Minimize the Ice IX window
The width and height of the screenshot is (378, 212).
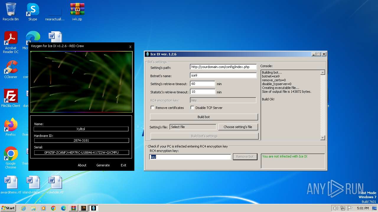tap(314, 54)
